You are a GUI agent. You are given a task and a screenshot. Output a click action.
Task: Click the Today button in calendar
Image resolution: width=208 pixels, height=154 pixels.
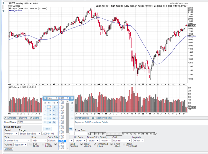click(48, 129)
